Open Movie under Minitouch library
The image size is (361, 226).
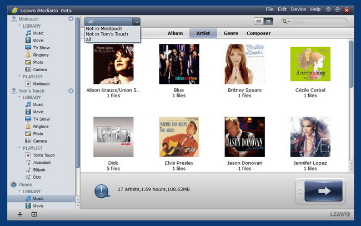34,41
